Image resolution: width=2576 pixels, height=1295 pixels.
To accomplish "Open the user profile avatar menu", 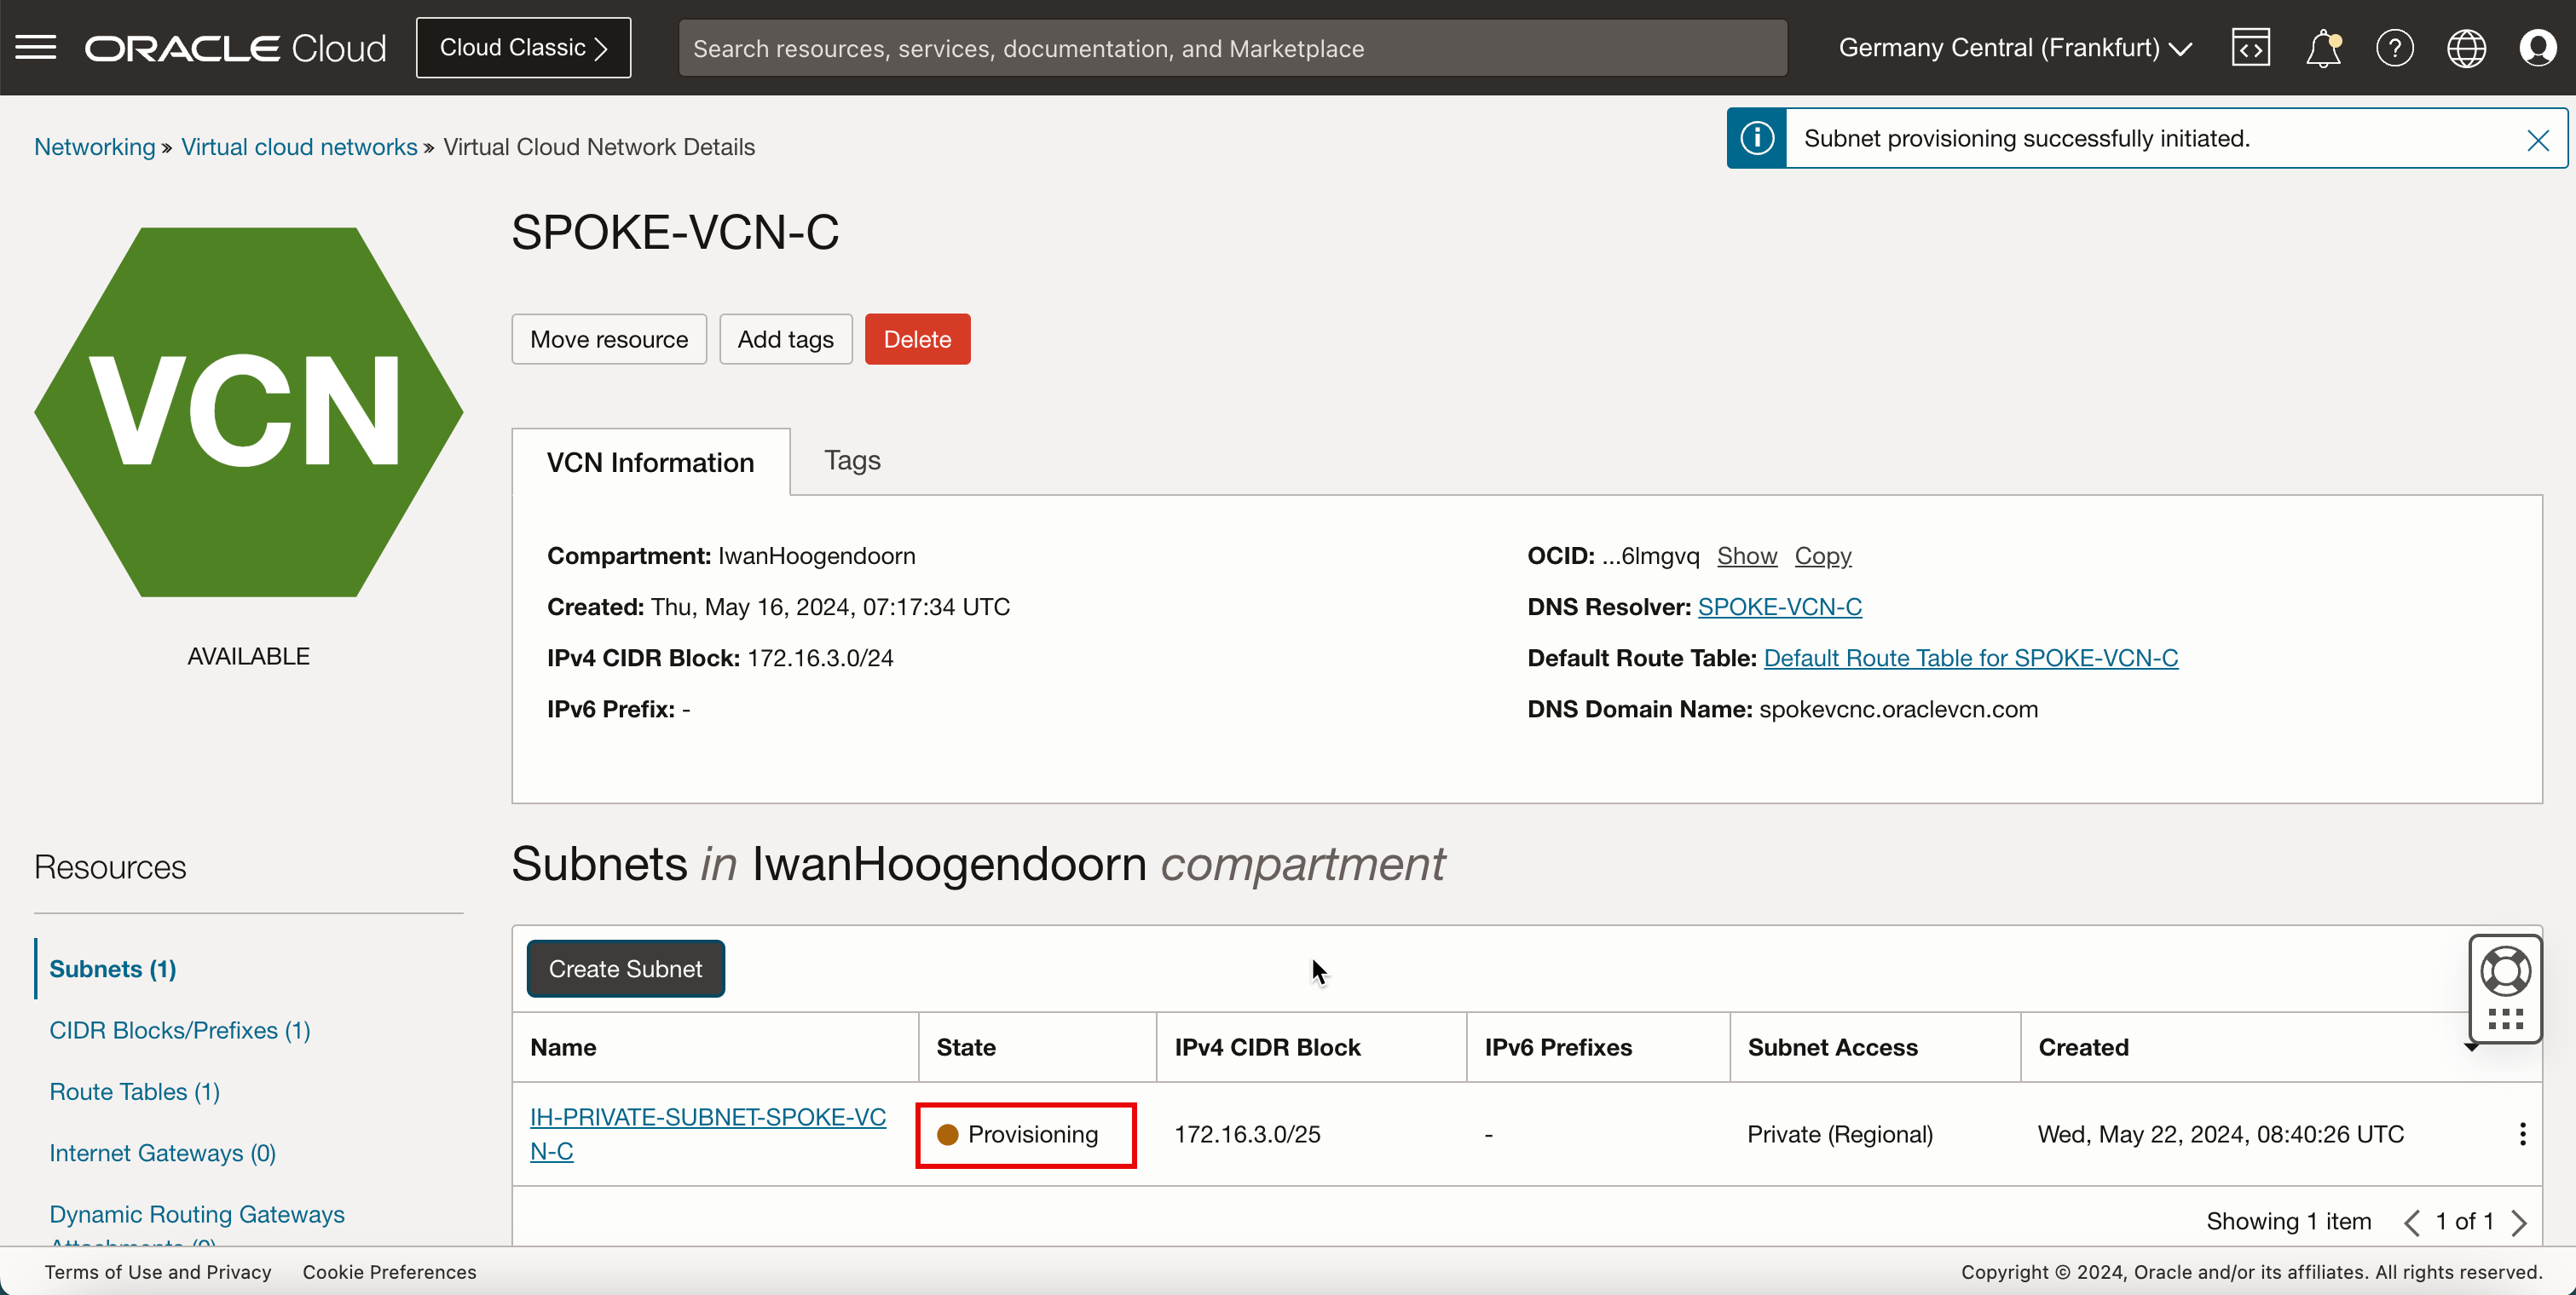I will [x=2537, y=47].
